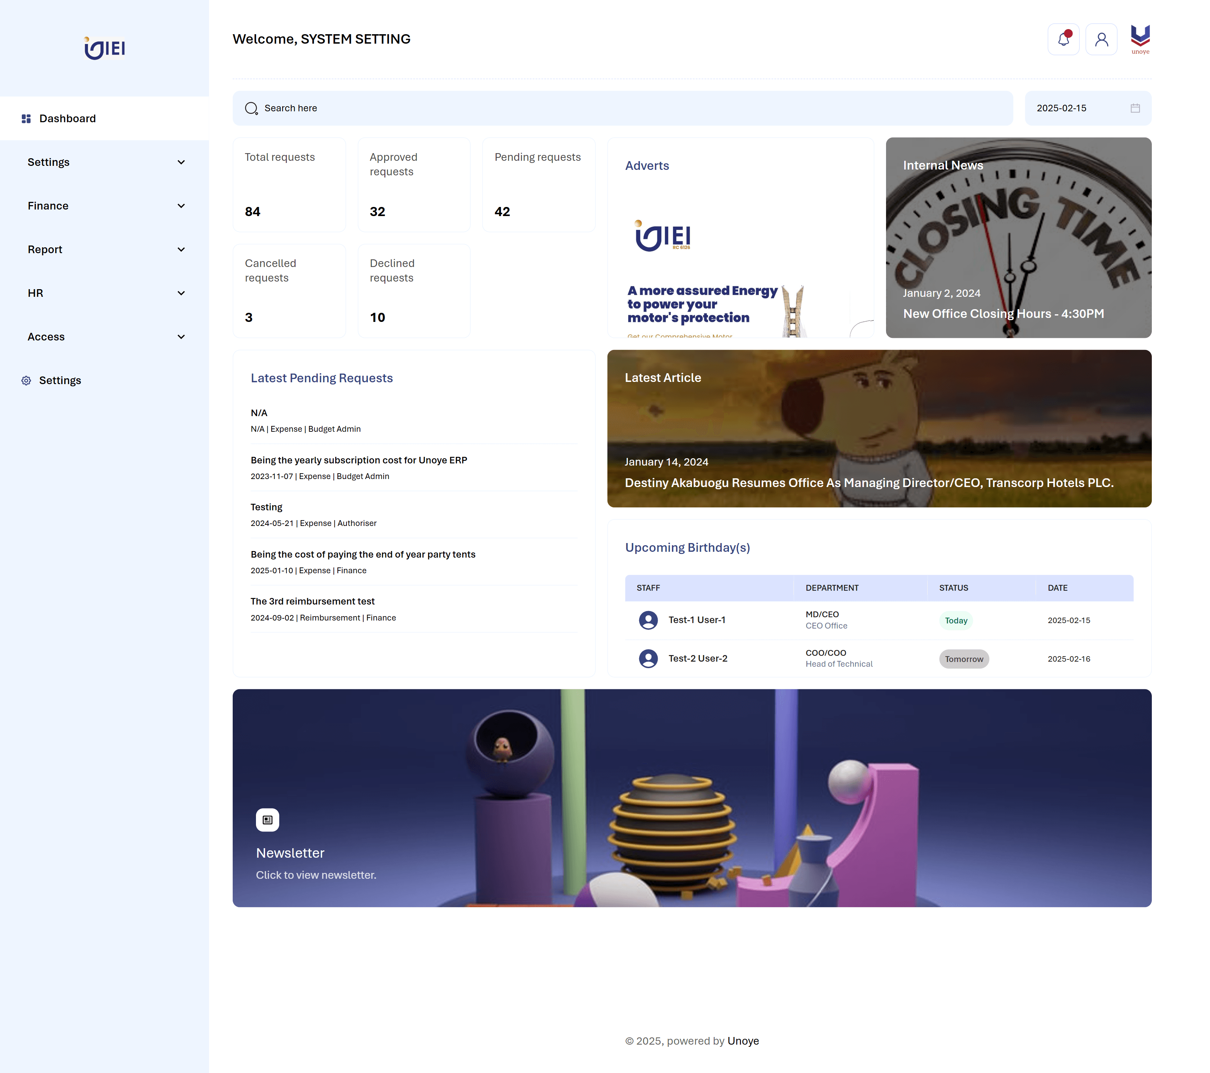
Task: Open the user profile icon
Action: (x=1101, y=39)
